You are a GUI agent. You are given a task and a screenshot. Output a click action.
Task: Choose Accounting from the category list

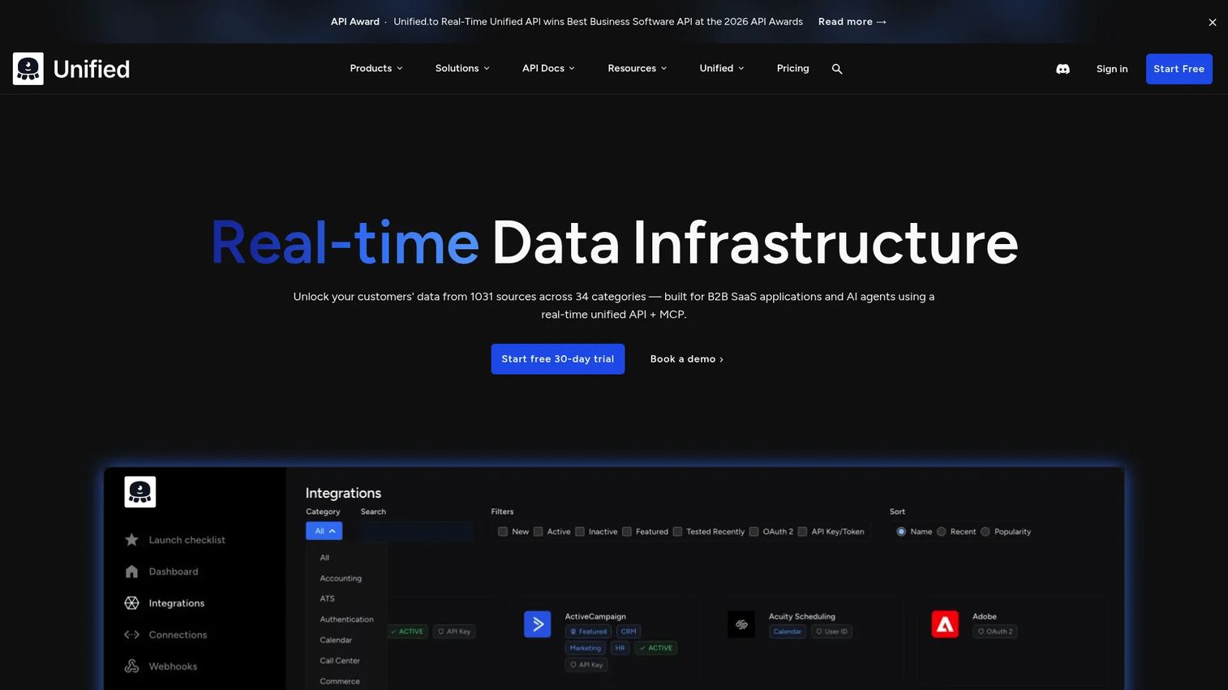pos(341,579)
